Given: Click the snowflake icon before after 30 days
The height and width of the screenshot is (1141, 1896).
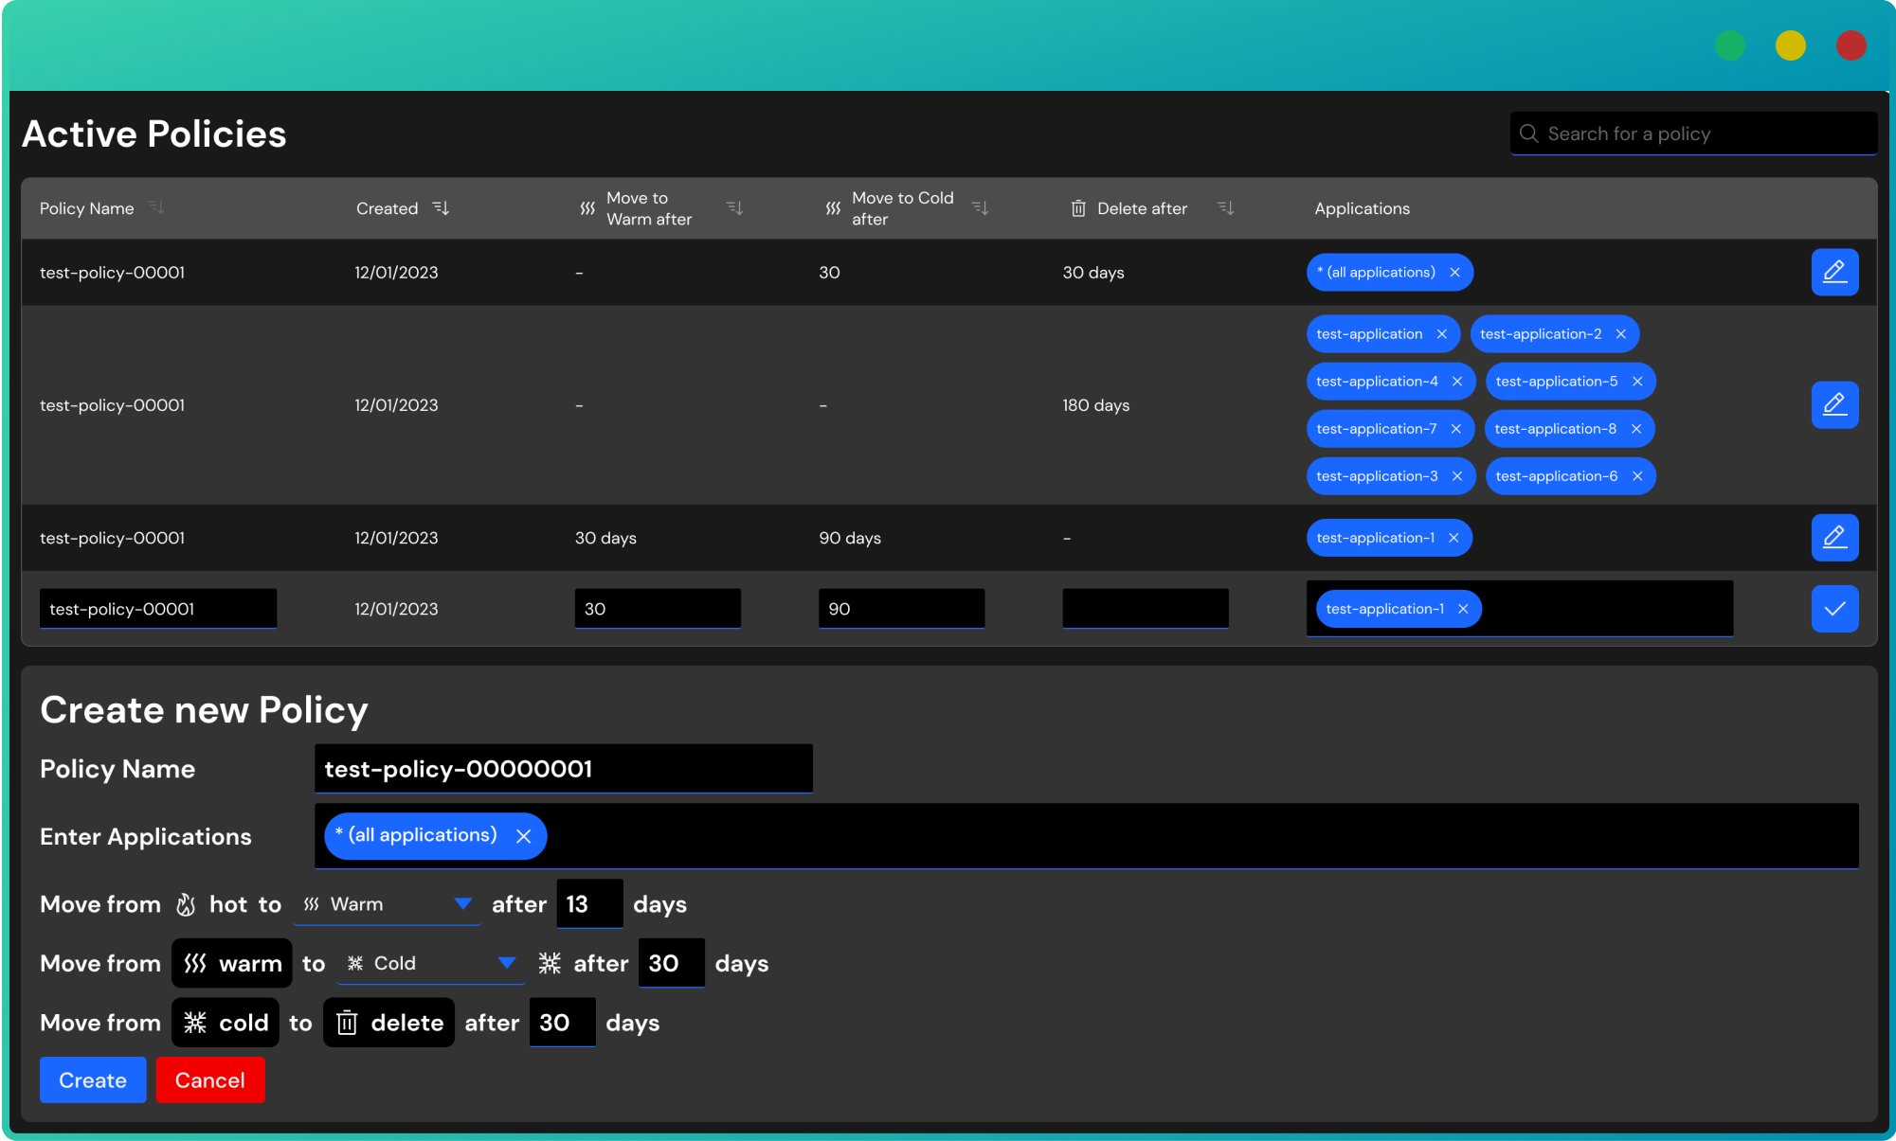Looking at the screenshot, I should [550, 964].
